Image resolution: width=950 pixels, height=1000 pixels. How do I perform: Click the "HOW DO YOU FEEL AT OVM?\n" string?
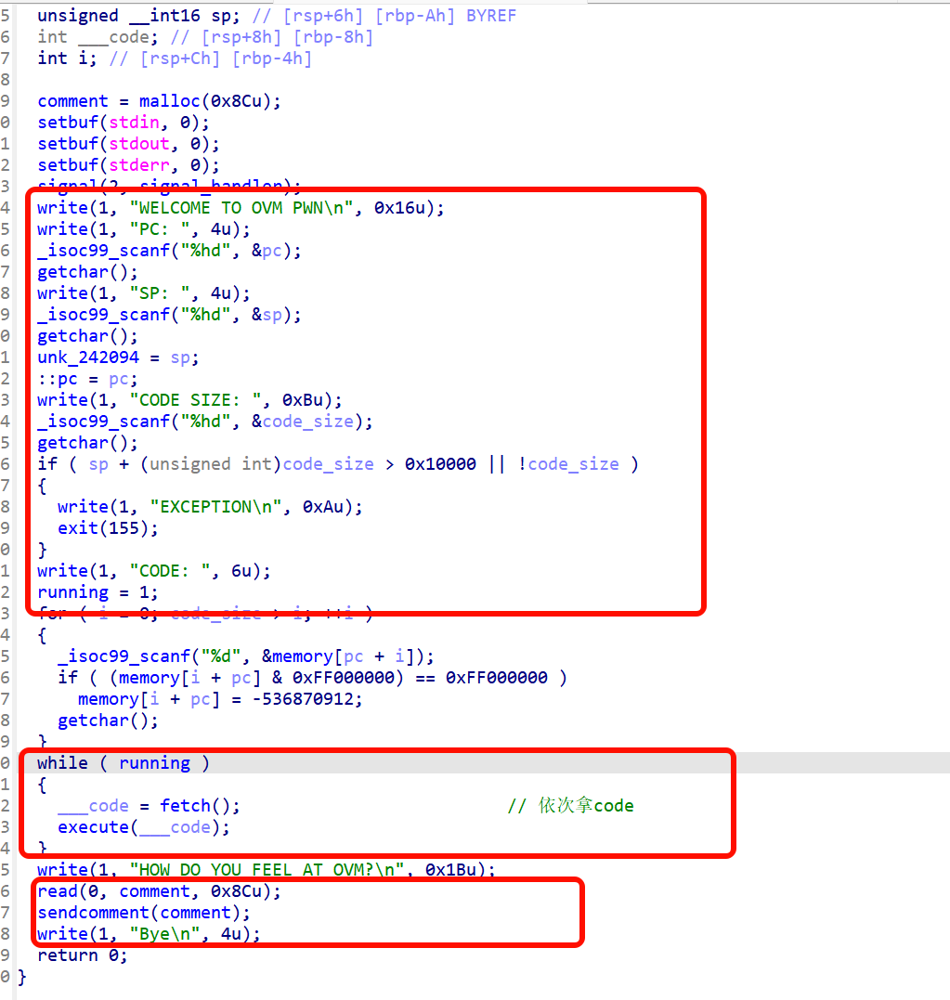[267, 869]
